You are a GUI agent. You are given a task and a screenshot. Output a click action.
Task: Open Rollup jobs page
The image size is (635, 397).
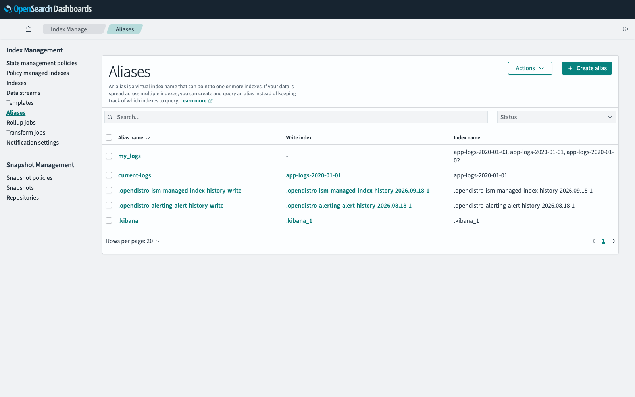(x=21, y=123)
